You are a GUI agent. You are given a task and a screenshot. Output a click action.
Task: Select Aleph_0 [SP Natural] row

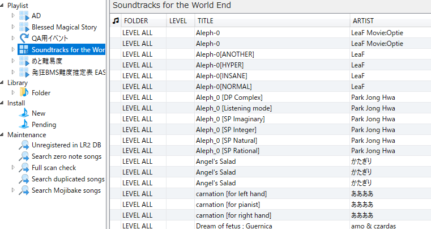pyautogui.click(x=271, y=140)
